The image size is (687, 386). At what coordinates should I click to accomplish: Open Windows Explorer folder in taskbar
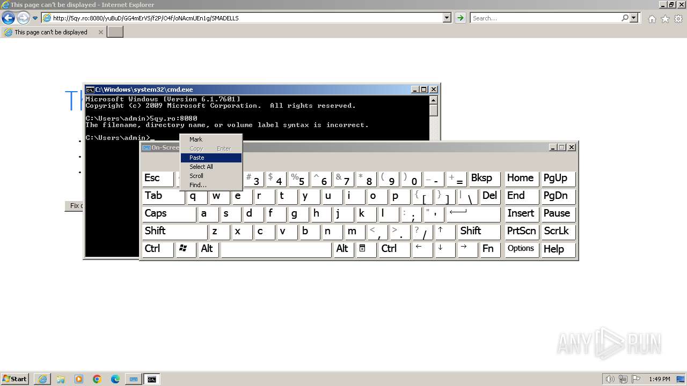click(61, 379)
